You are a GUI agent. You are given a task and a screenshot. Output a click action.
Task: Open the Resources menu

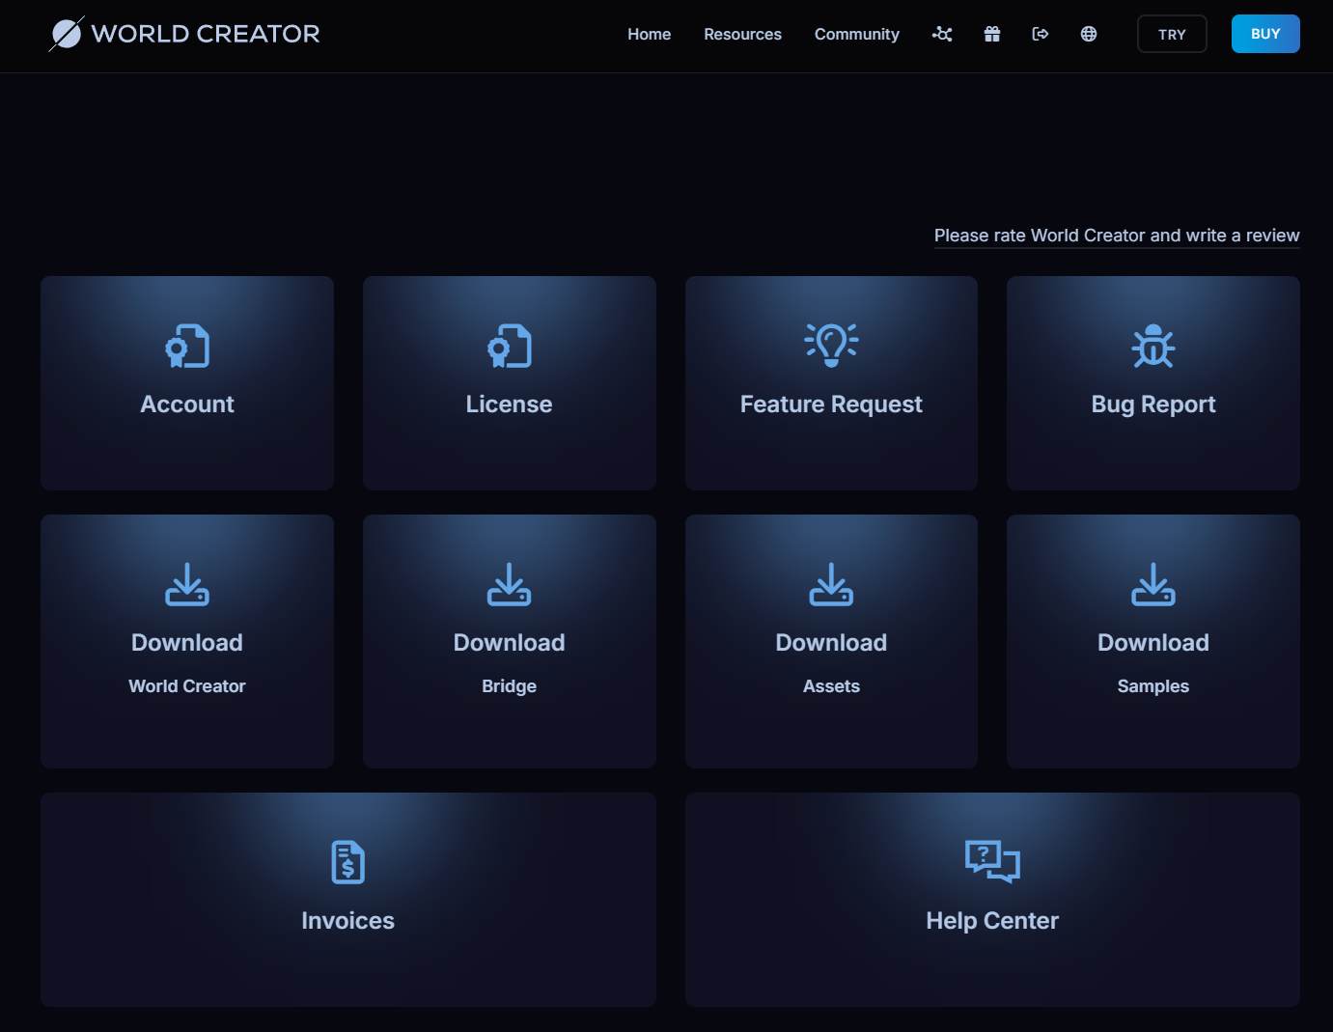point(743,34)
